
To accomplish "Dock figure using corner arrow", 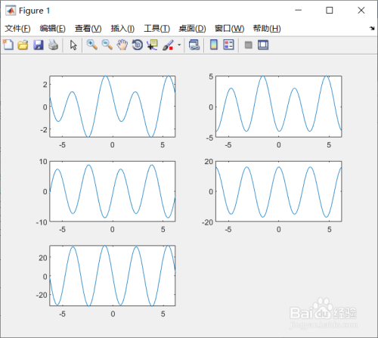I will pos(372,28).
